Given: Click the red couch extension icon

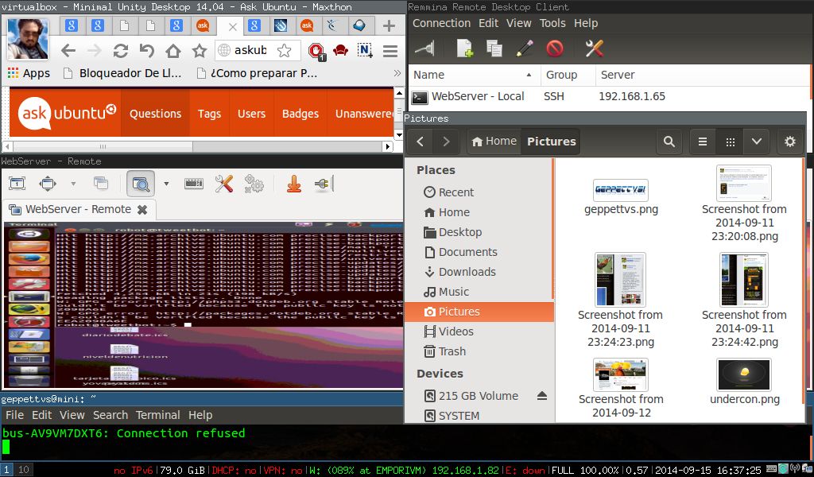Looking at the screenshot, I should (x=340, y=50).
